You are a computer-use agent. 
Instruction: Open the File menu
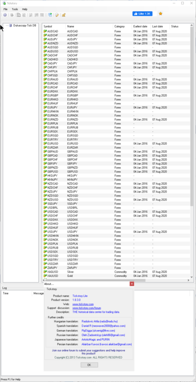pos(6,9)
